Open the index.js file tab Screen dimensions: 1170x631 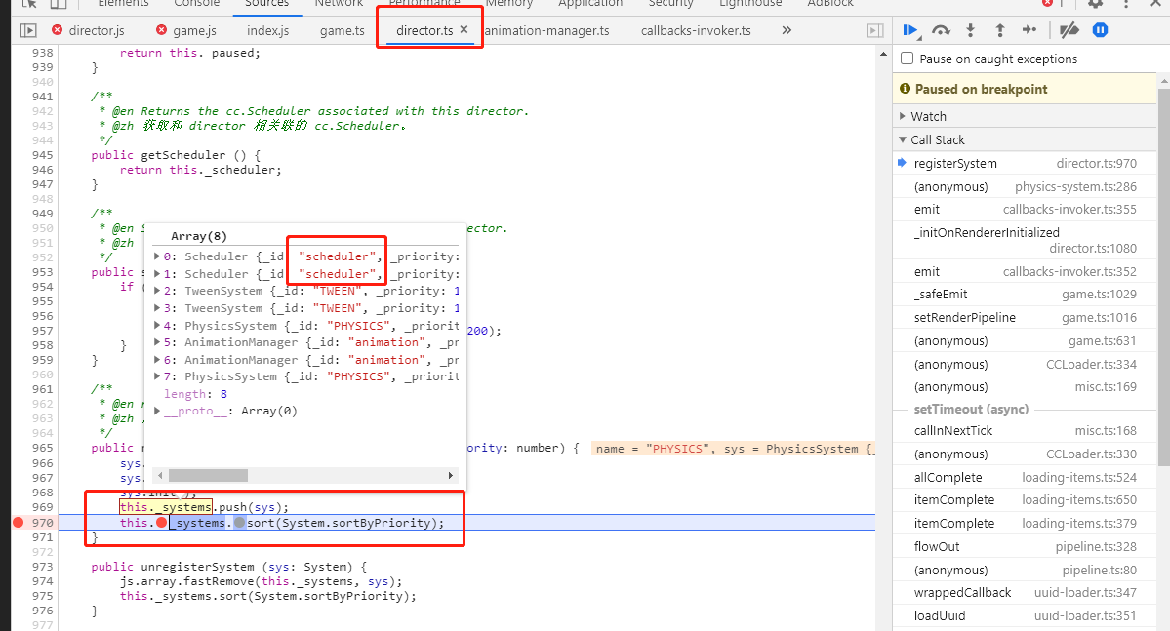[268, 30]
